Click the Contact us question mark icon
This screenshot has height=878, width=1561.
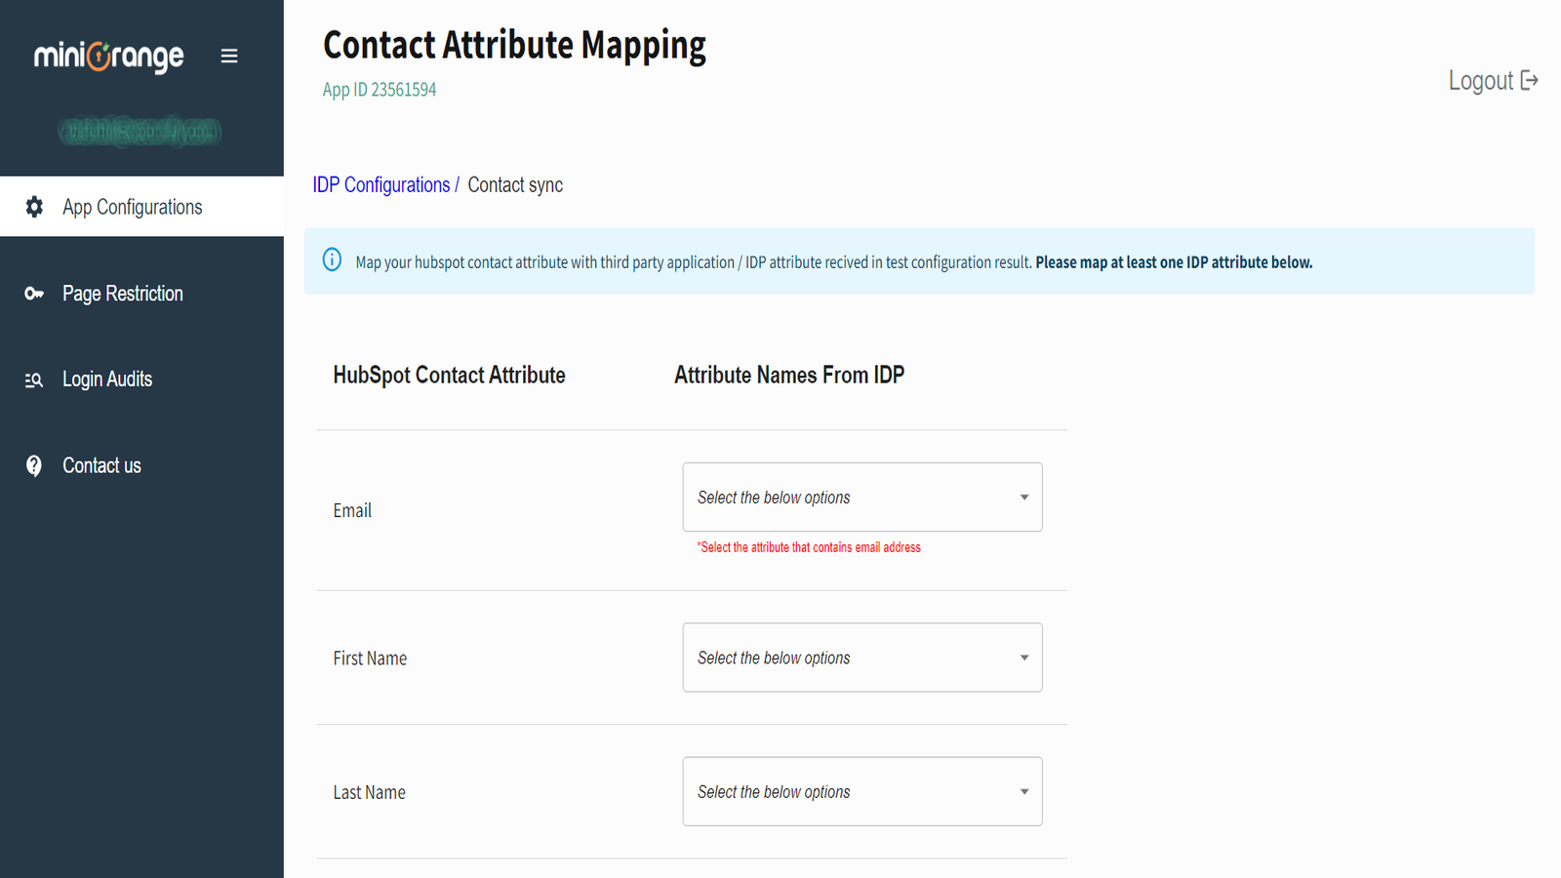point(34,465)
